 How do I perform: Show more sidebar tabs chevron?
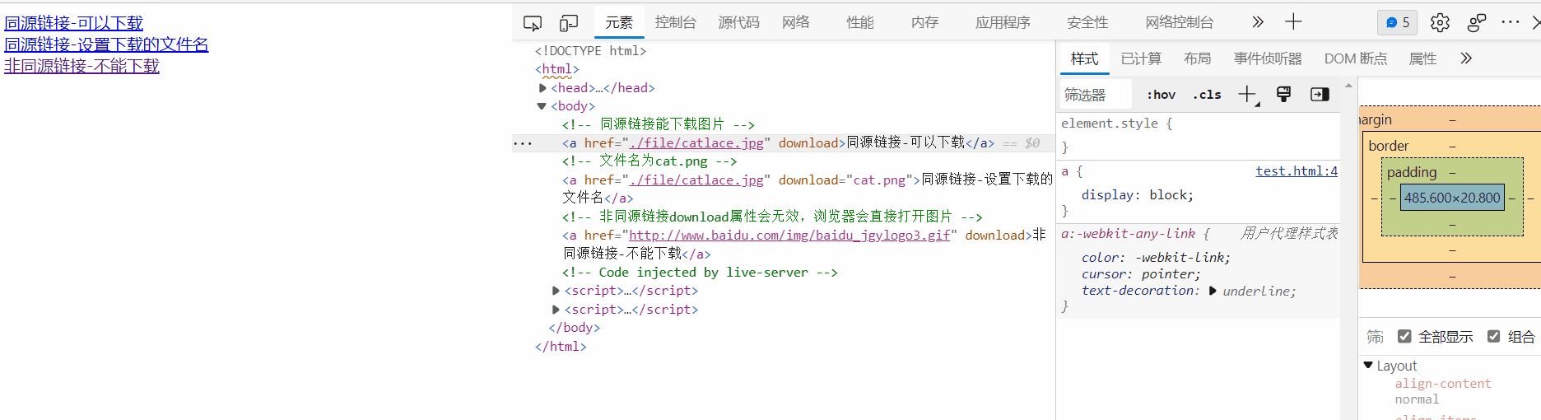point(1466,58)
